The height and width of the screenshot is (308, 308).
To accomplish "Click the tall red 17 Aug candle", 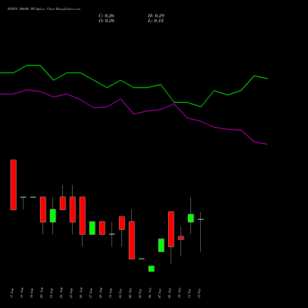I will pos(14,185).
